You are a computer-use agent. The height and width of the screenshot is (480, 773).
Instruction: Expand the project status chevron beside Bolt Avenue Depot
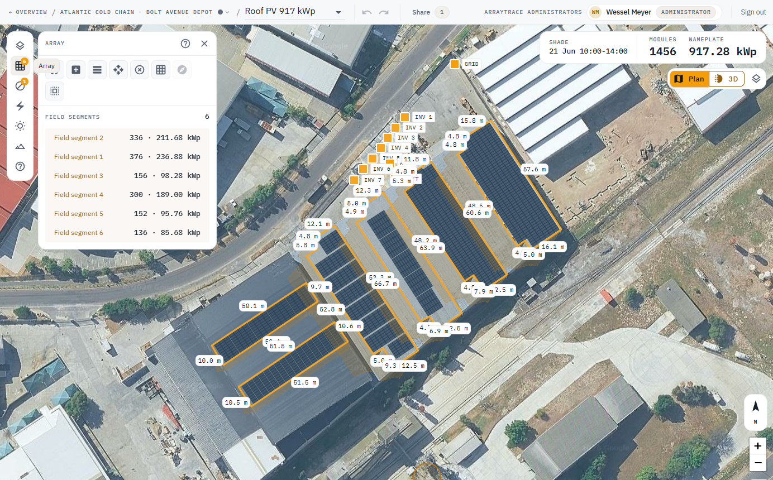224,12
